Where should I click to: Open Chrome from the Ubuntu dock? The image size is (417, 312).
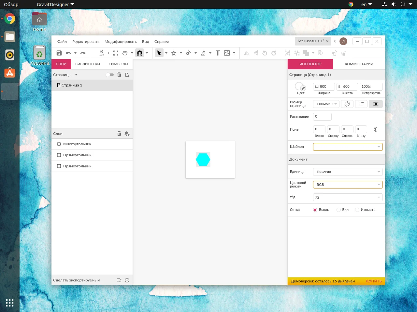pyautogui.click(x=10, y=19)
